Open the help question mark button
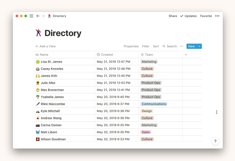The height and width of the screenshot is (161, 235). tap(215, 141)
